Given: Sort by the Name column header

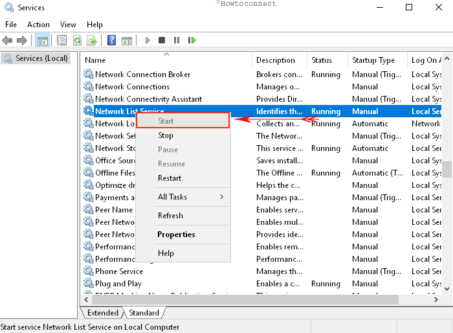Looking at the screenshot, I should pos(166,60).
